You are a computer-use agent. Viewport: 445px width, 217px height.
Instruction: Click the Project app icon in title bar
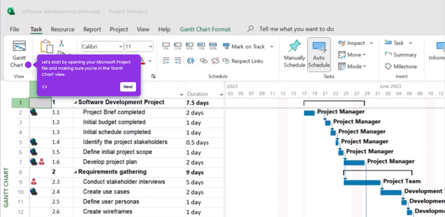click(x=11, y=11)
